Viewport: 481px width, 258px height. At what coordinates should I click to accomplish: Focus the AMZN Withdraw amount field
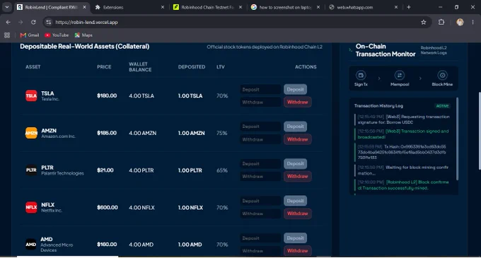click(260, 139)
